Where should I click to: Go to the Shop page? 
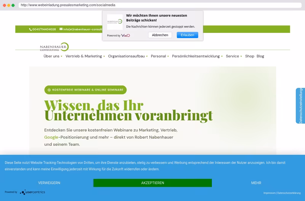(x=250, y=56)
